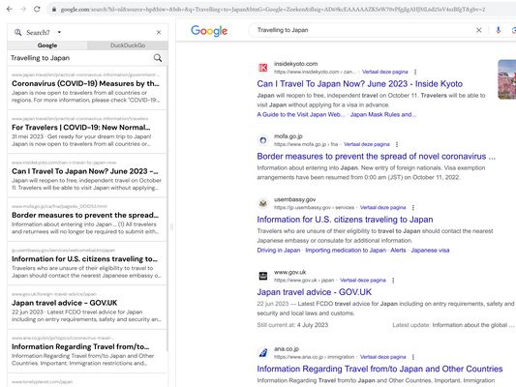Viewport: 516px width, 387px height.
Task: Open three-dot menu for gov.uk result
Action: click(393, 281)
